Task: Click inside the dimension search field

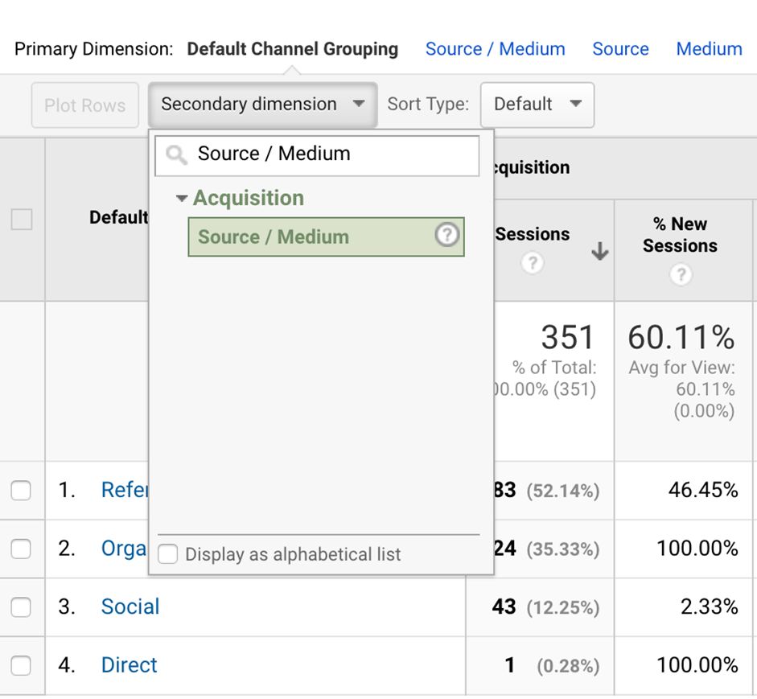Action: point(322,154)
